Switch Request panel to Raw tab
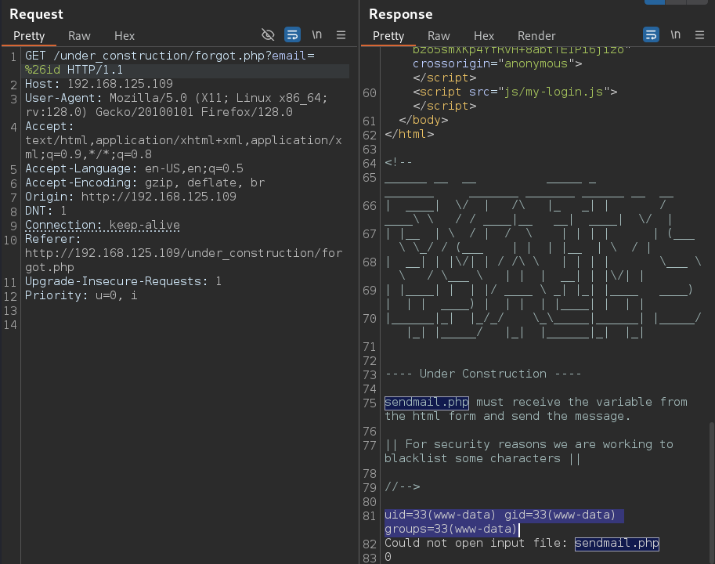This screenshot has height=564, width=715. point(79,35)
